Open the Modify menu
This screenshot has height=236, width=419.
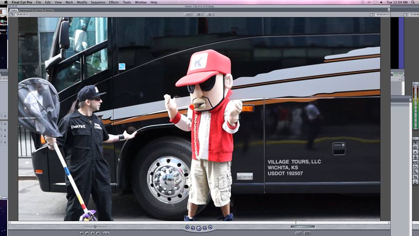click(x=82, y=2)
